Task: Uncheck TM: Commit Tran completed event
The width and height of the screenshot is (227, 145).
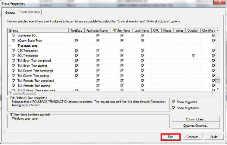Action: pos(13,71)
